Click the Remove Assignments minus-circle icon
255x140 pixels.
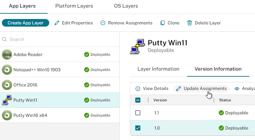click(x=103, y=23)
